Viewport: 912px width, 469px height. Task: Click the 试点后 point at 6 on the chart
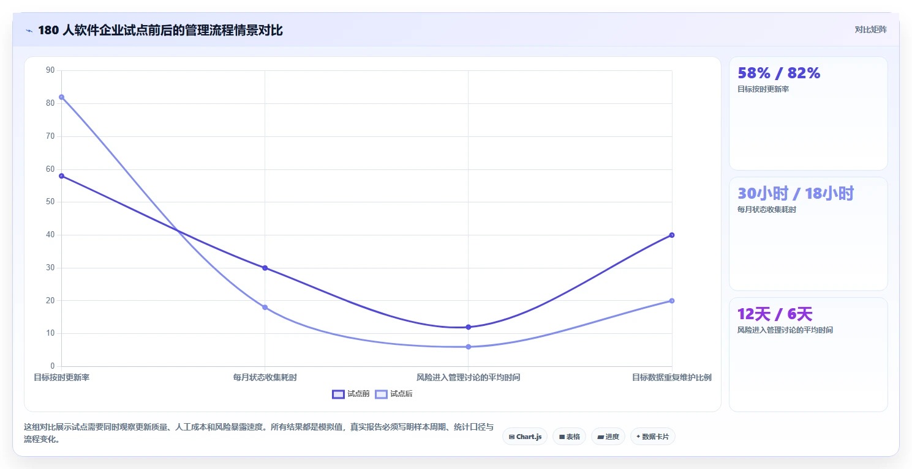[x=468, y=347]
